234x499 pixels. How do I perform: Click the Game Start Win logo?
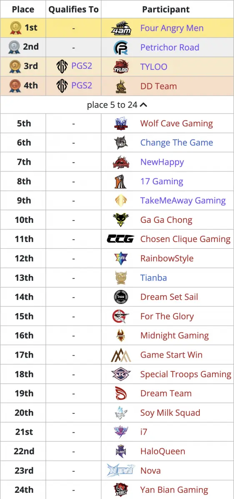(121, 355)
